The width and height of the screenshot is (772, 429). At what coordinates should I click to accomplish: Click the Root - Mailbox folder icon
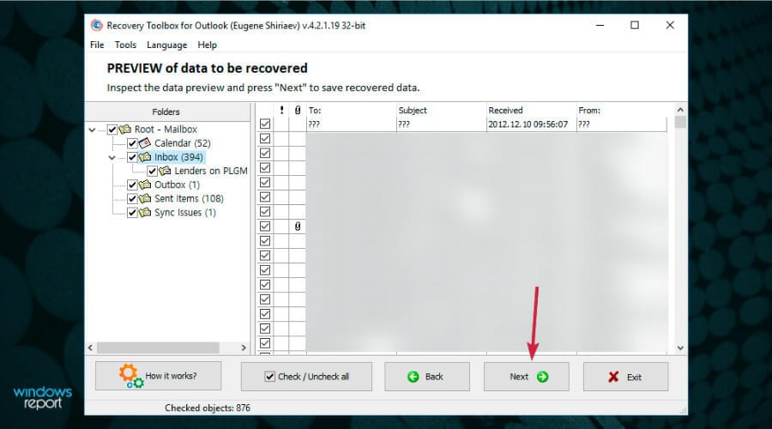pyautogui.click(x=125, y=129)
